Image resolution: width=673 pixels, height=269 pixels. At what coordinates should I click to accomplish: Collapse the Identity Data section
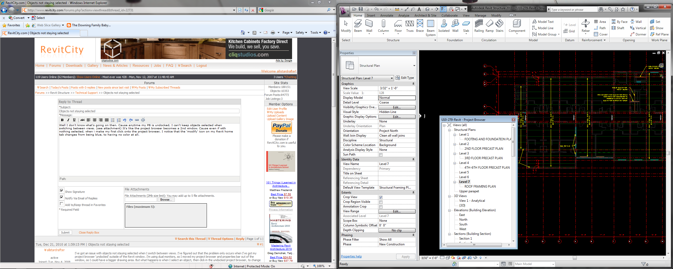point(413,159)
